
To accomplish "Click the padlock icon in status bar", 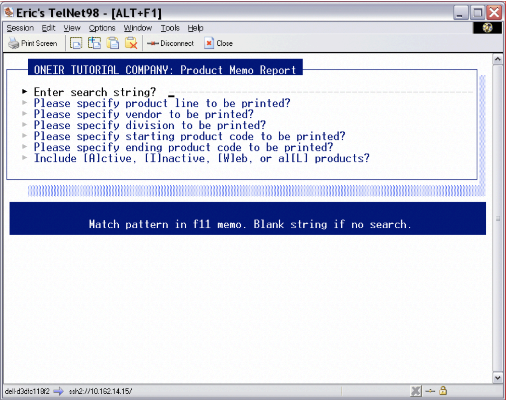I will pos(443,390).
